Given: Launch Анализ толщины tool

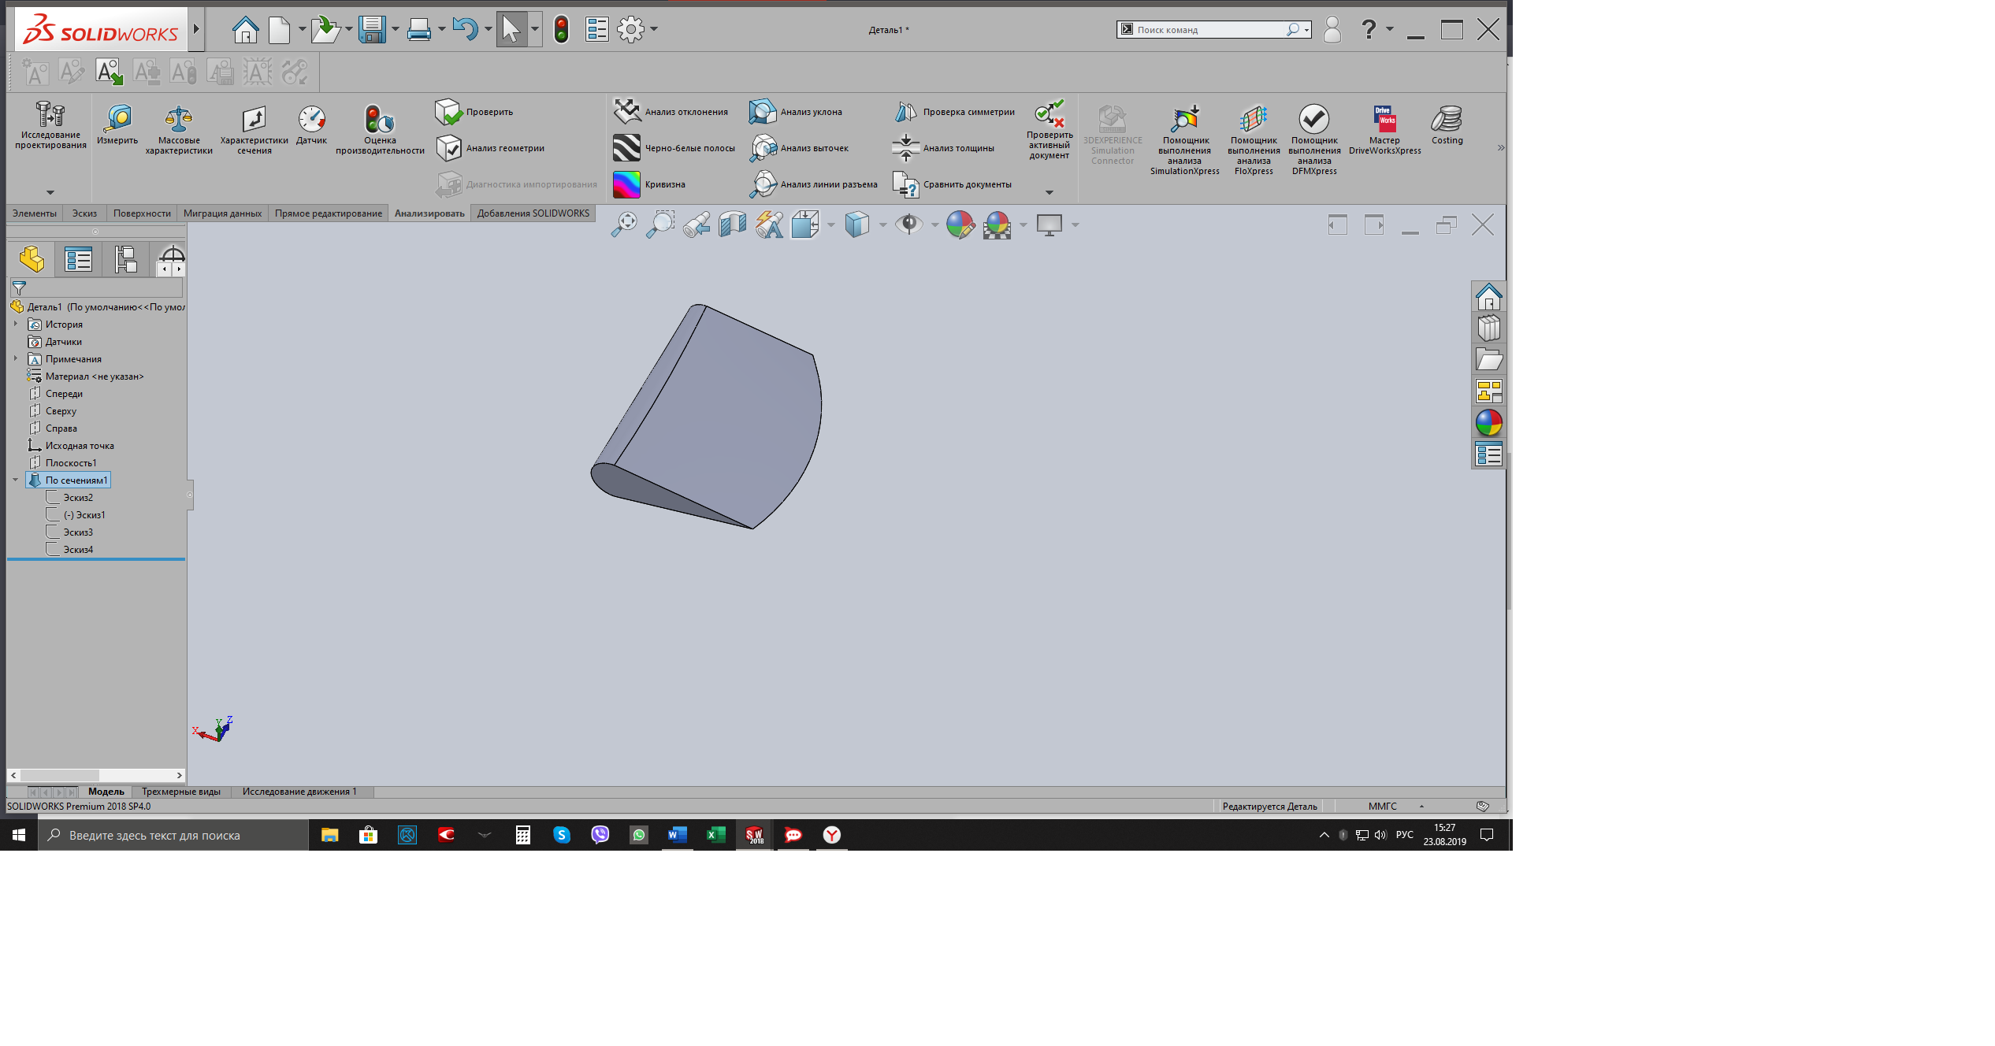Looking at the screenshot, I should [x=945, y=148].
